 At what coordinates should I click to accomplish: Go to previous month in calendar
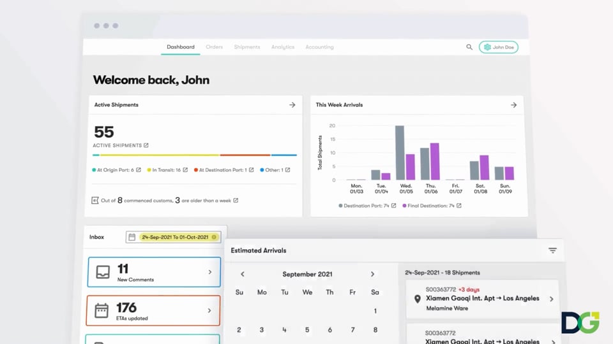coord(243,274)
